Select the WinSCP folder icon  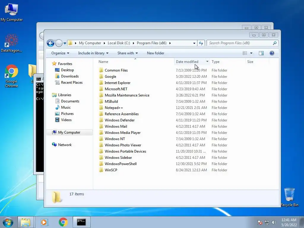coord(101,170)
